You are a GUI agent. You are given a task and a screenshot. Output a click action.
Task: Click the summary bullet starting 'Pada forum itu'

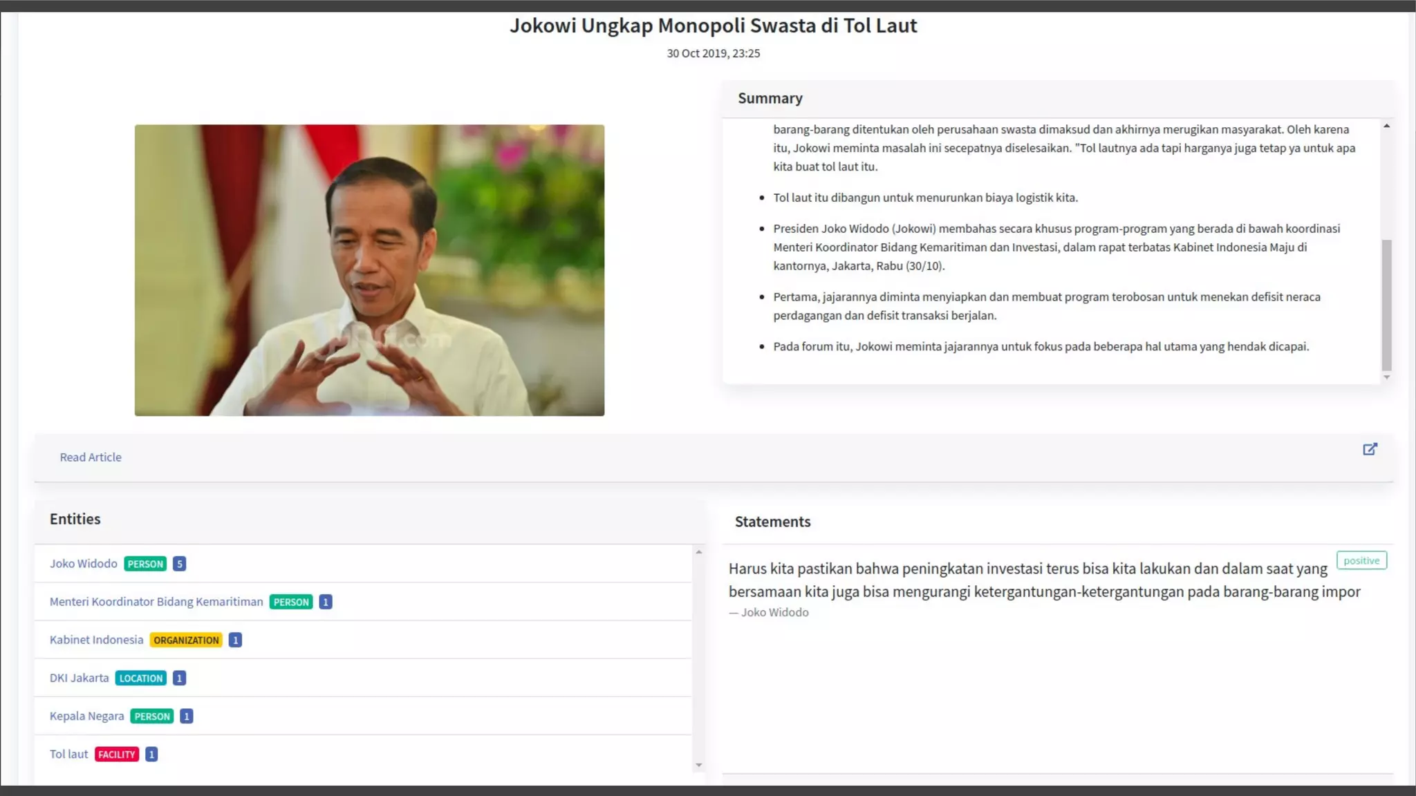[1041, 346]
